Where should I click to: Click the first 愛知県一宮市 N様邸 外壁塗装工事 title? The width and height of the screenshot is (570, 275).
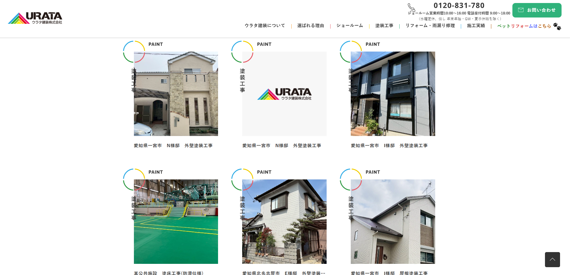click(173, 146)
